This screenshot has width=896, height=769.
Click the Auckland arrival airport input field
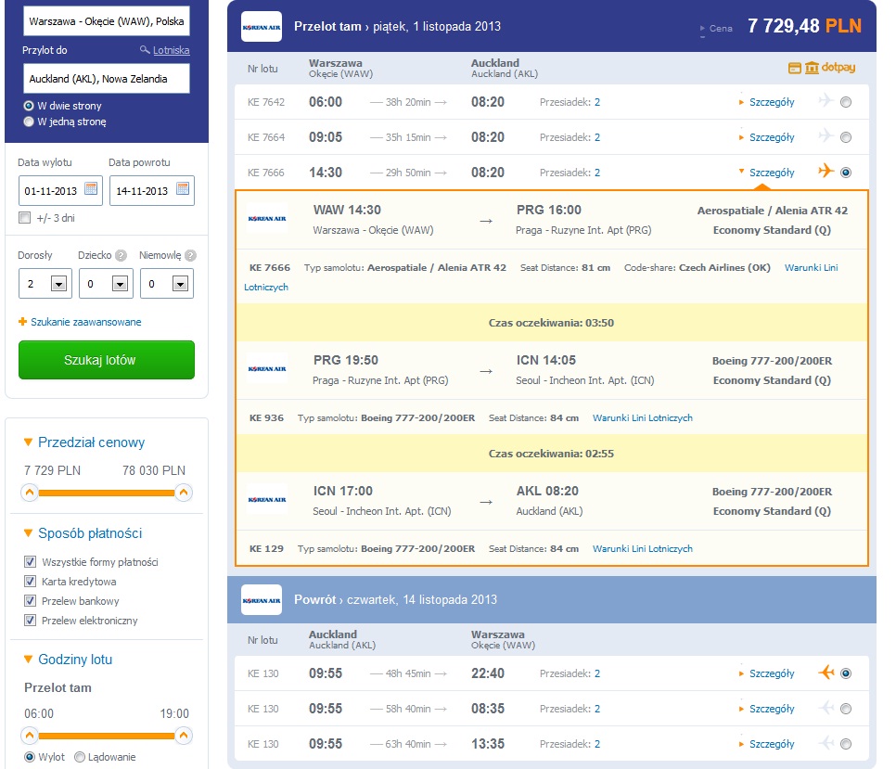coord(107,79)
